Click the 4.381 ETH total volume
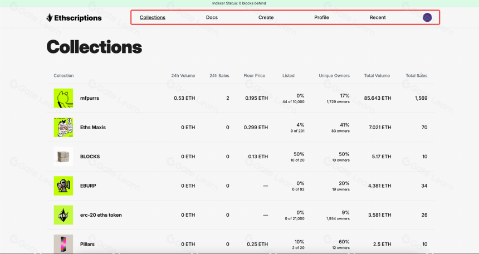The image size is (479, 254). coord(380,185)
